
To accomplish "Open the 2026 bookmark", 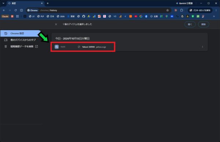I will click(61, 17).
